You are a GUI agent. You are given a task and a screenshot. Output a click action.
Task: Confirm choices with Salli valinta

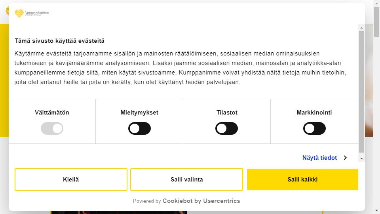click(x=186, y=180)
